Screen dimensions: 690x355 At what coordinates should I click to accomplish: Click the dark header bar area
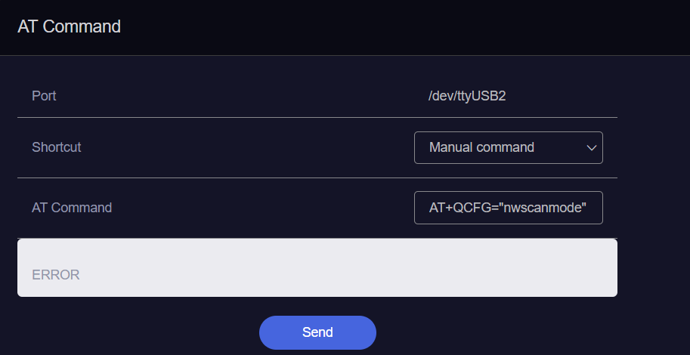[x=396, y=27]
